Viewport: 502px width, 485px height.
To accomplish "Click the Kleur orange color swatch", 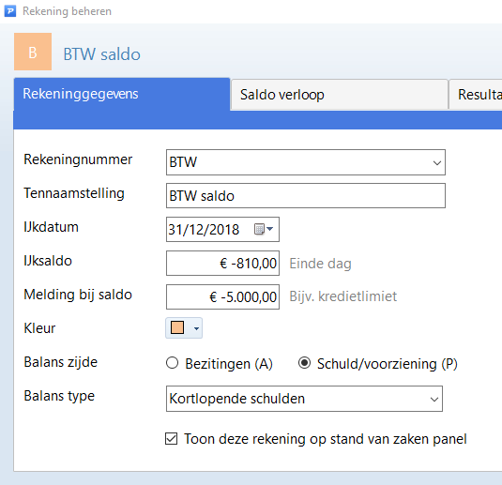I will (x=177, y=327).
